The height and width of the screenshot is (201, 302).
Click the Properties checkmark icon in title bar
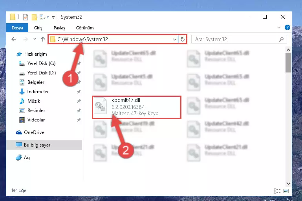pyautogui.click(x=26, y=17)
